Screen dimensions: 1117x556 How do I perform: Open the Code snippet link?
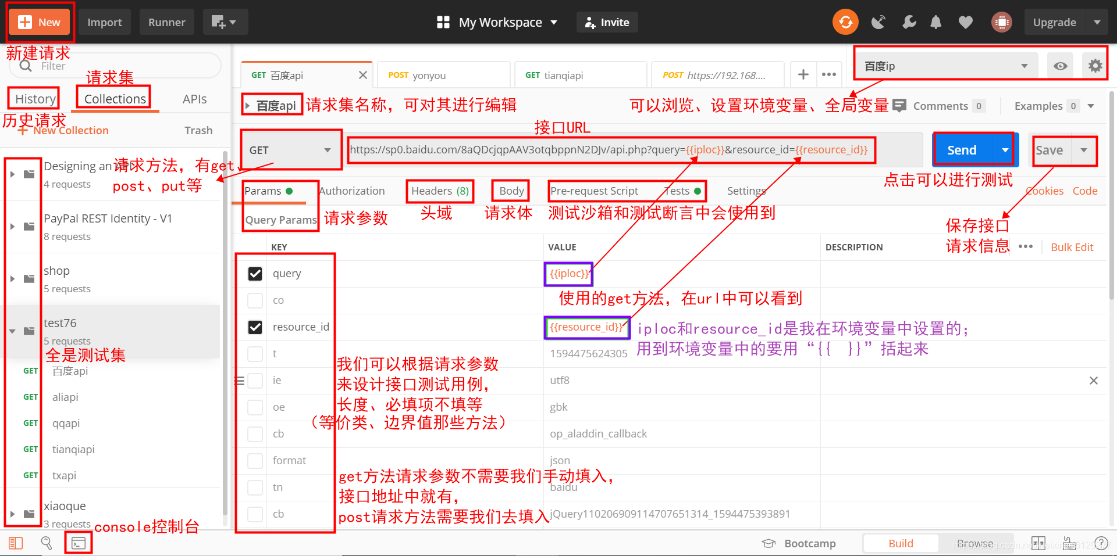pyautogui.click(x=1085, y=191)
